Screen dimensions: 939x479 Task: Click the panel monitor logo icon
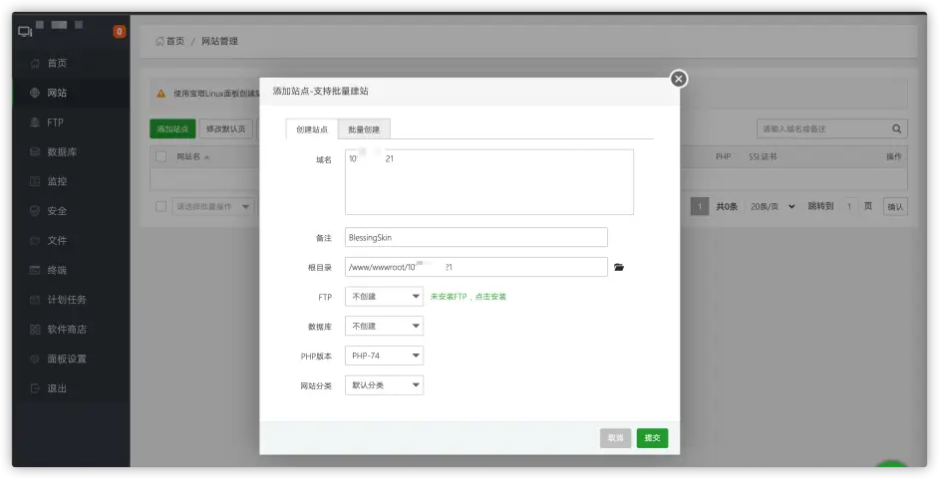click(25, 32)
